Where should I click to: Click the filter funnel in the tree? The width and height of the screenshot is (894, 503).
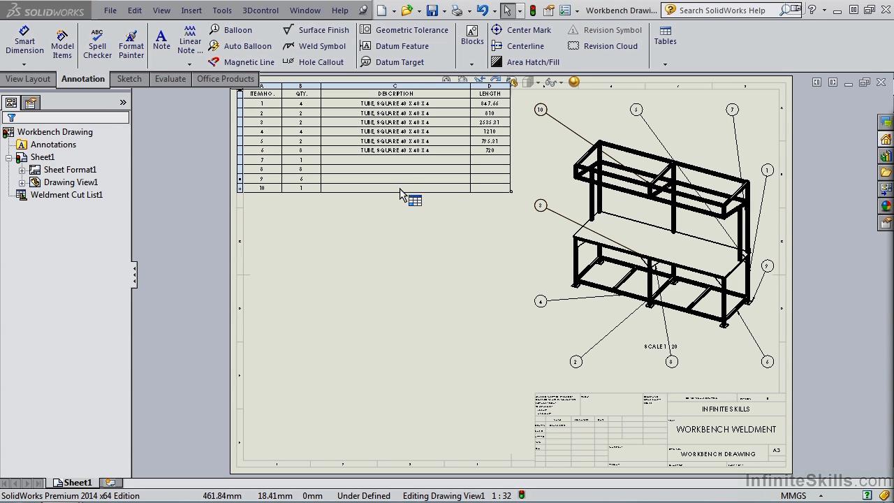pyautogui.click(x=11, y=118)
